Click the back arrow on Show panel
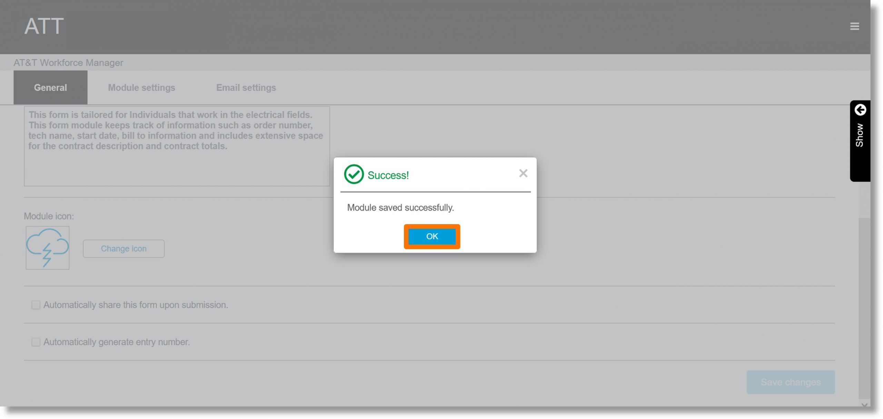 [861, 111]
